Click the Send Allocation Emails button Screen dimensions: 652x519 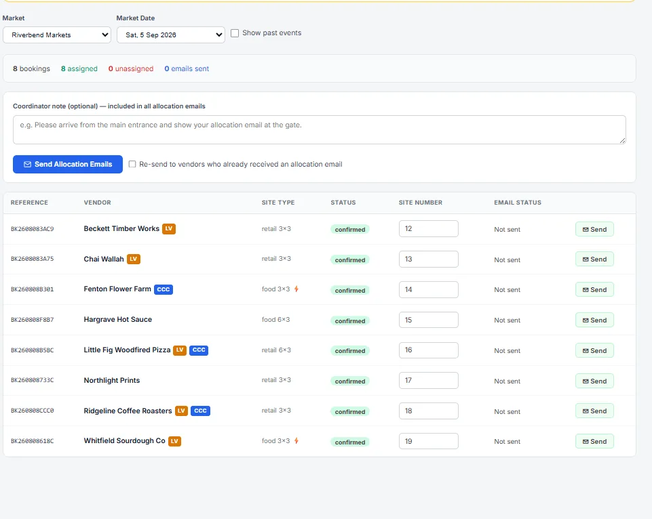pos(68,165)
